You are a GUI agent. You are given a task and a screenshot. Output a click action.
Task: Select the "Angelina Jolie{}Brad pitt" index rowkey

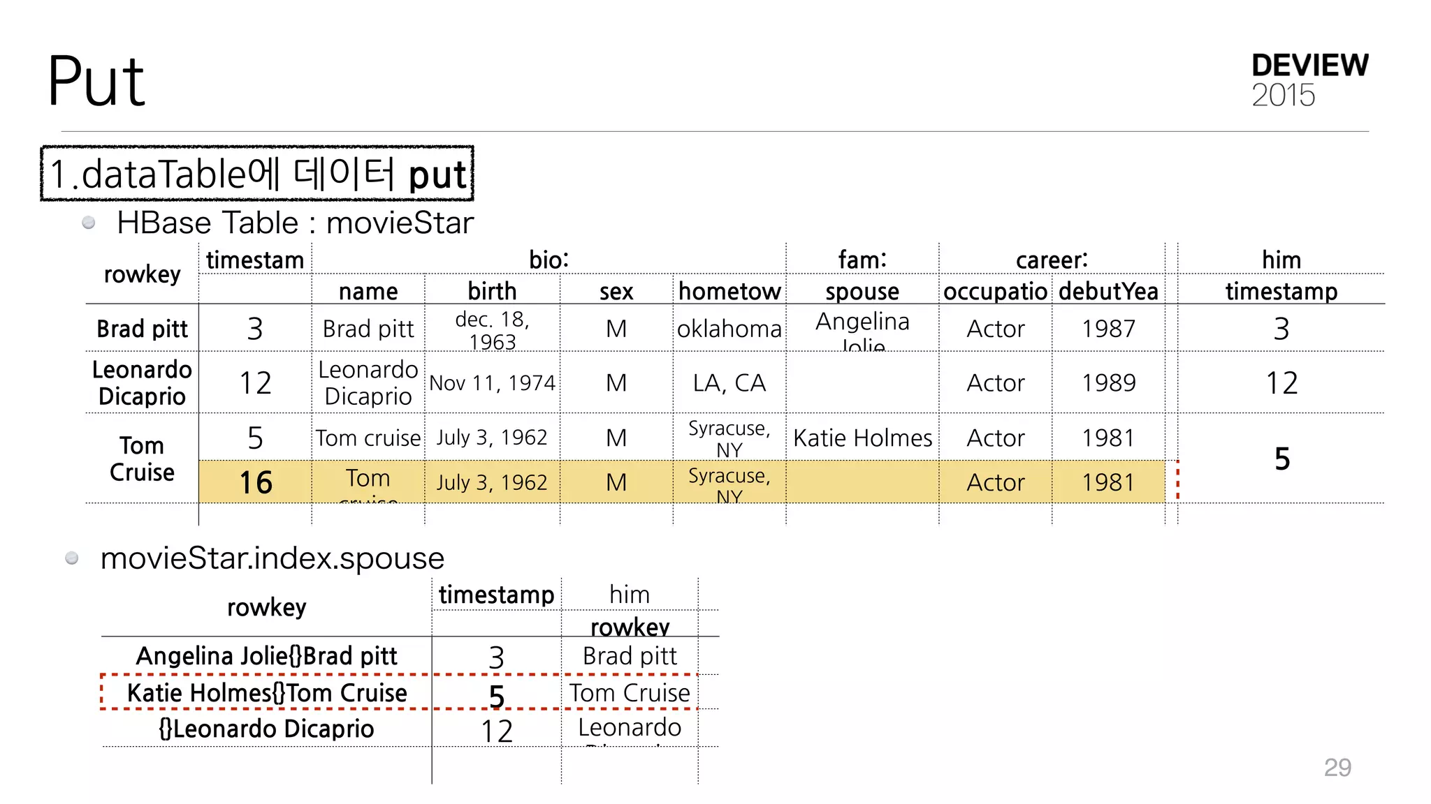click(x=266, y=656)
